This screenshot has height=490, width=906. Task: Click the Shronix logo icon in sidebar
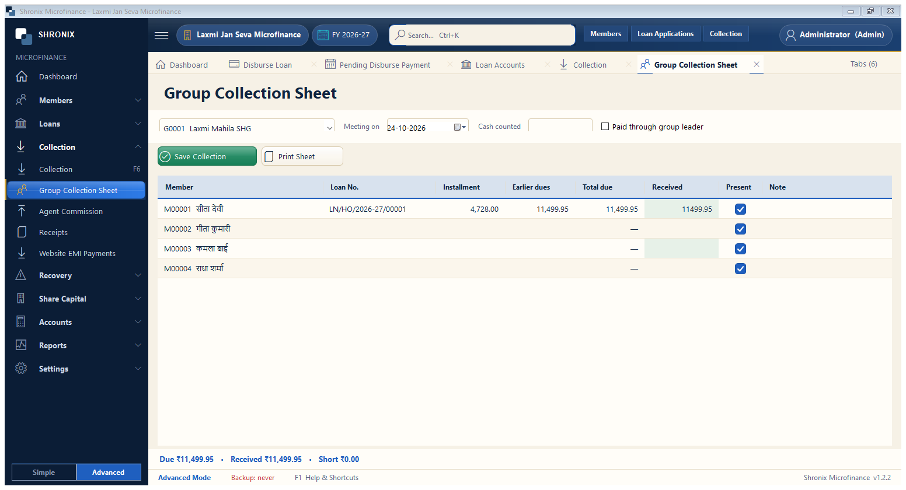tap(24, 36)
